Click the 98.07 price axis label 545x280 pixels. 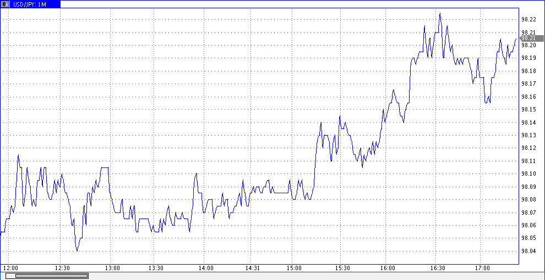(528, 212)
